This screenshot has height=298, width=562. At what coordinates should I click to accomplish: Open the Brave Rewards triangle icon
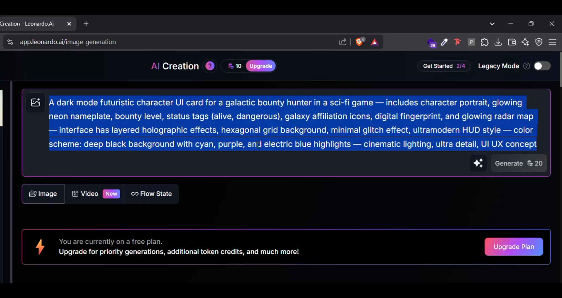pyautogui.click(x=374, y=42)
